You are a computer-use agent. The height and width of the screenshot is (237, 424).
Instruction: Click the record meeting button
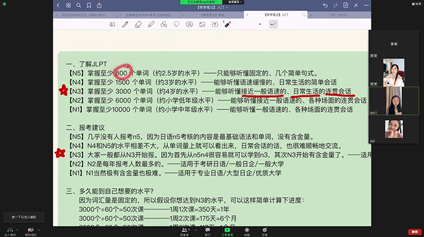pyautogui.click(x=247, y=232)
